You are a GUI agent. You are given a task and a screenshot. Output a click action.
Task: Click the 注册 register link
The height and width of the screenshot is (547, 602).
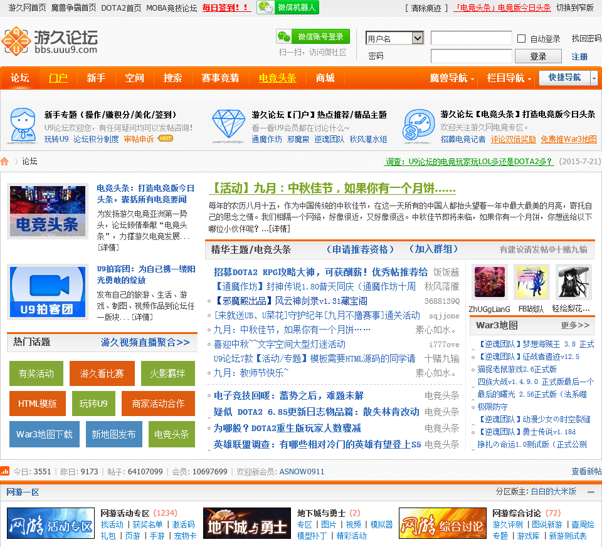579,57
